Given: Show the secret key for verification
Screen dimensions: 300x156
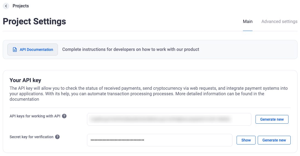Looking at the screenshot, I should click(246, 140).
